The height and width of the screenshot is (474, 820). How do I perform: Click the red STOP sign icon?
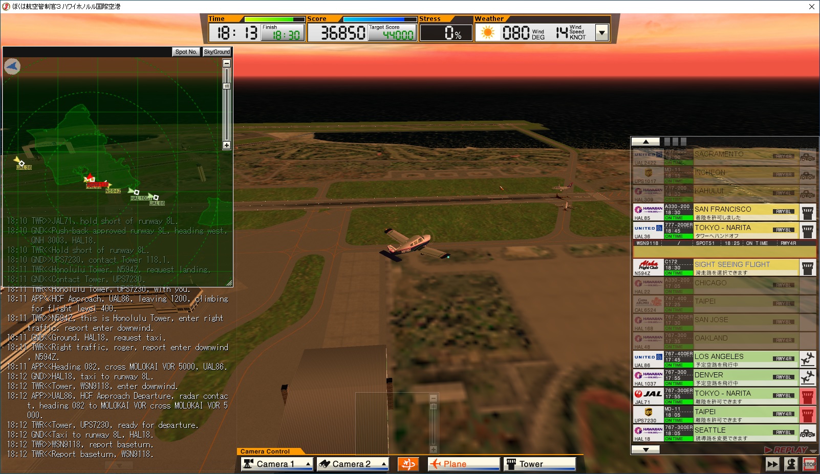pos(810,464)
